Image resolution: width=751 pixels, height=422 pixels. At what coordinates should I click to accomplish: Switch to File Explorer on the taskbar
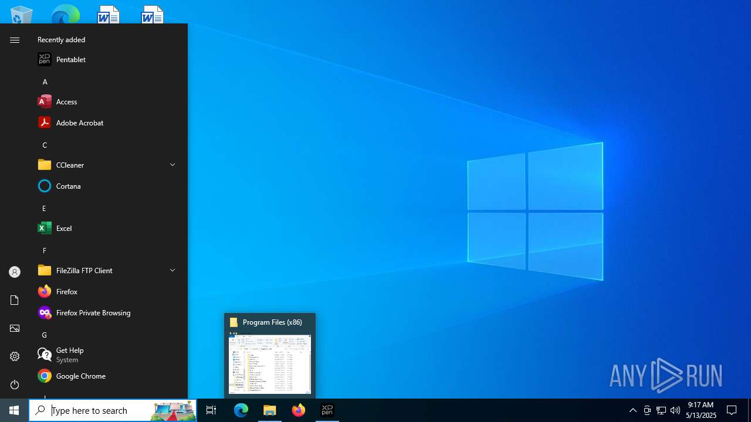(x=270, y=410)
